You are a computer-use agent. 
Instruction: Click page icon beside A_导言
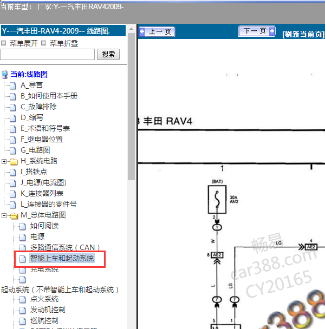pos(13,85)
